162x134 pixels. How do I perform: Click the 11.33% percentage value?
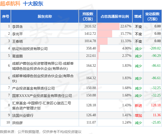click(x=126, y=41)
